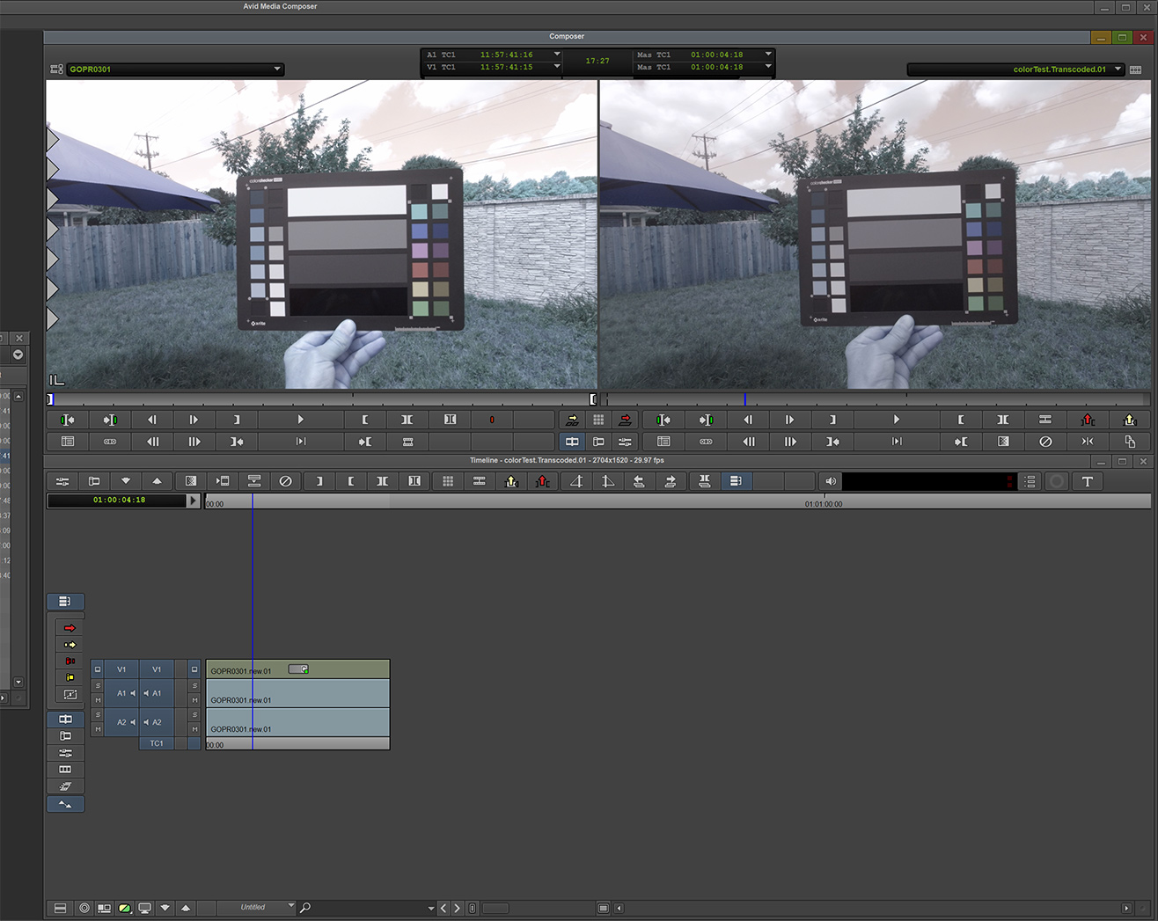Click the speaker volume icon in timeline toolbar
Image resolution: width=1158 pixels, height=921 pixels.
[830, 481]
